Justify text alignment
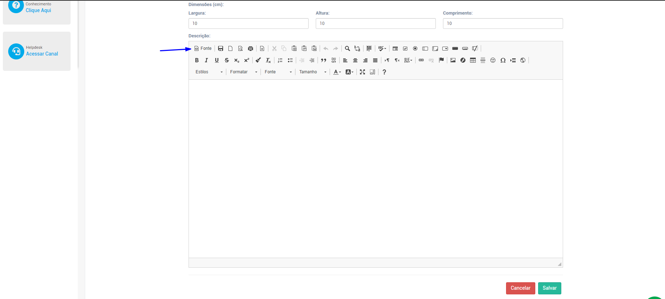Screen dimensions: 665x299 pyautogui.click(x=375, y=60)
